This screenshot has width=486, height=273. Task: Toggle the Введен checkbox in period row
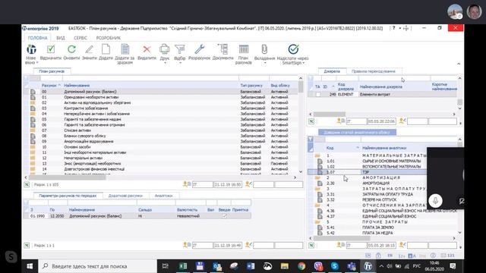225,216
